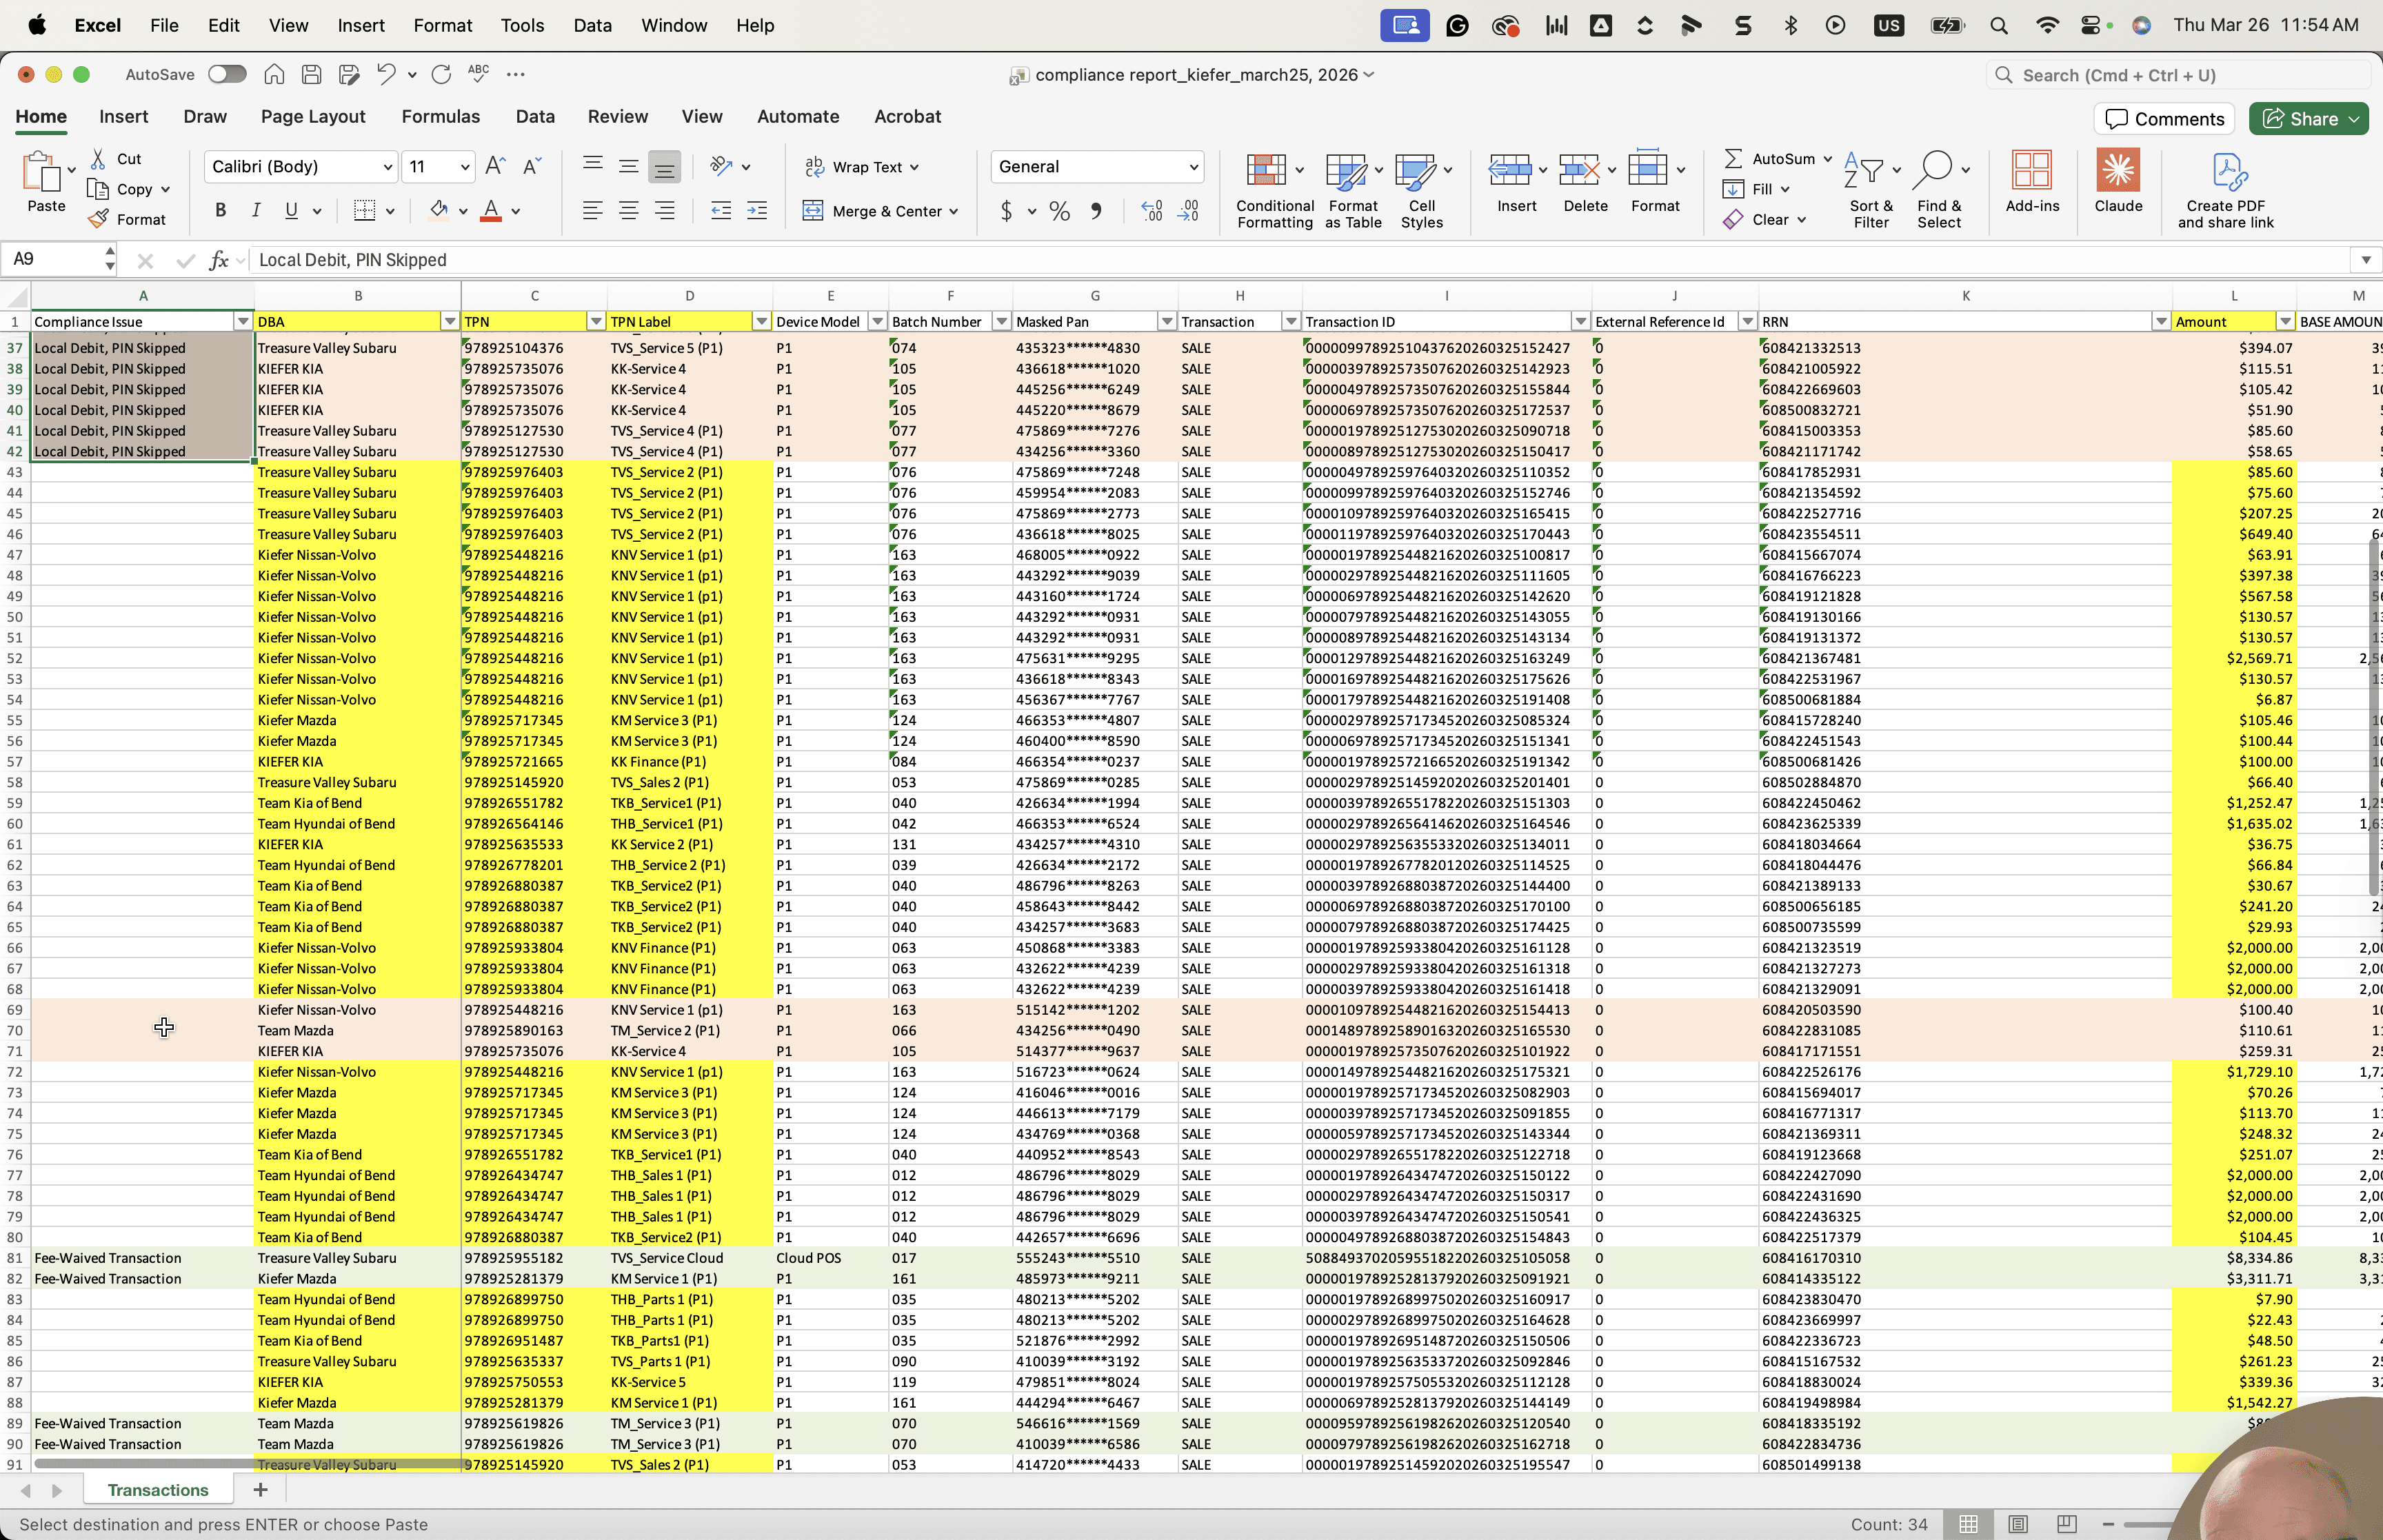Click the Increase Indent icon

click(x=757, y=211)
